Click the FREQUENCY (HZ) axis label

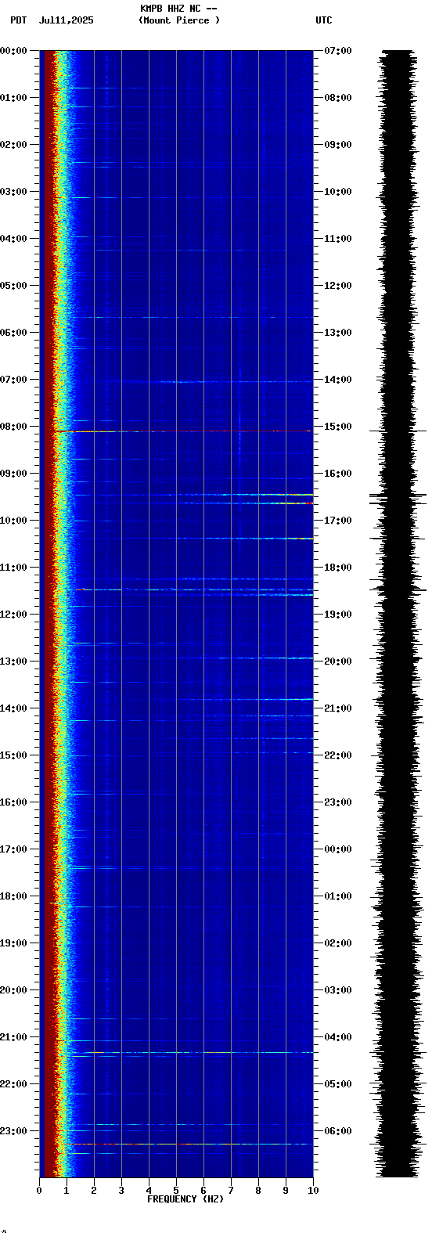(185, 1199)
